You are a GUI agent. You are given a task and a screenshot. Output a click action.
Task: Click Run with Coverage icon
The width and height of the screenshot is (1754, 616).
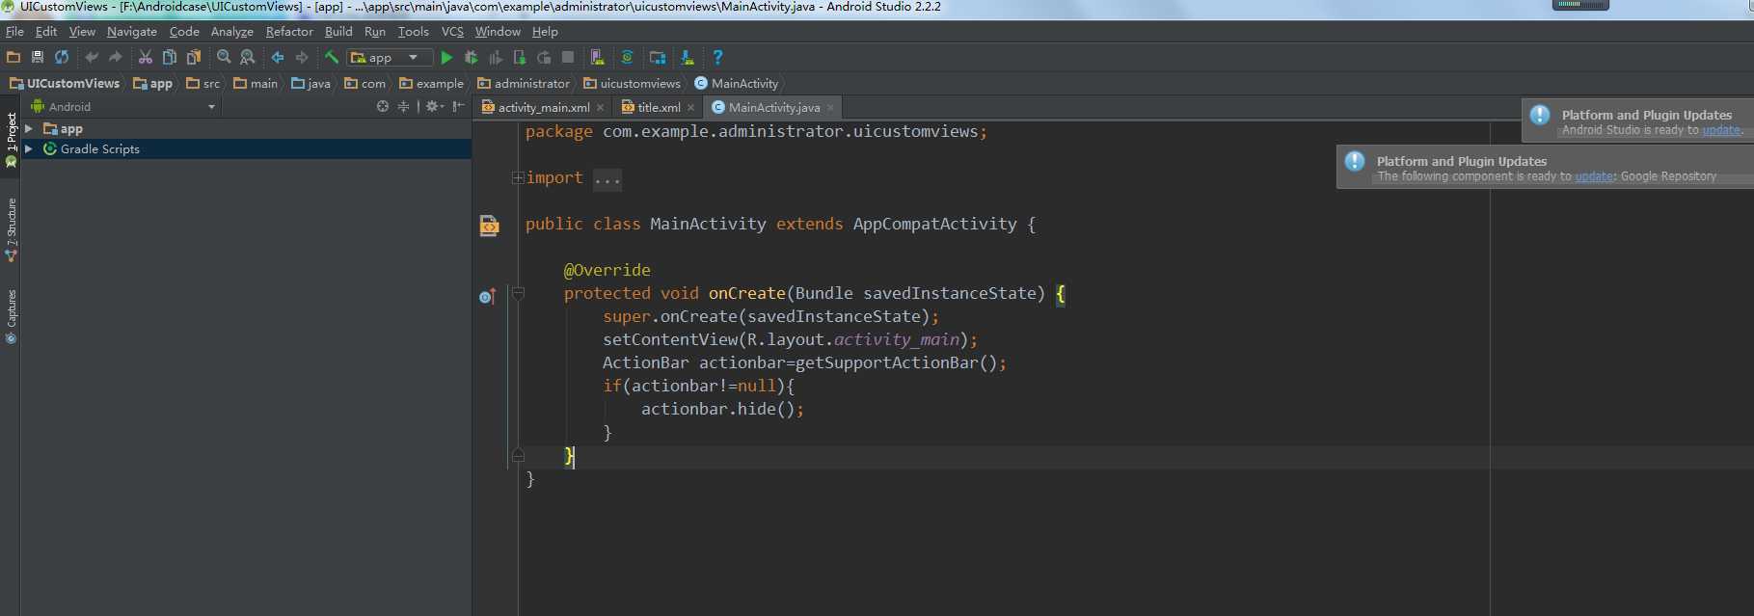click(496, 57)
